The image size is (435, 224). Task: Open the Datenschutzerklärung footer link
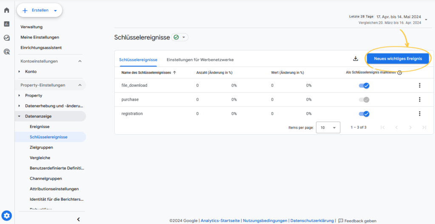point(312,221)
